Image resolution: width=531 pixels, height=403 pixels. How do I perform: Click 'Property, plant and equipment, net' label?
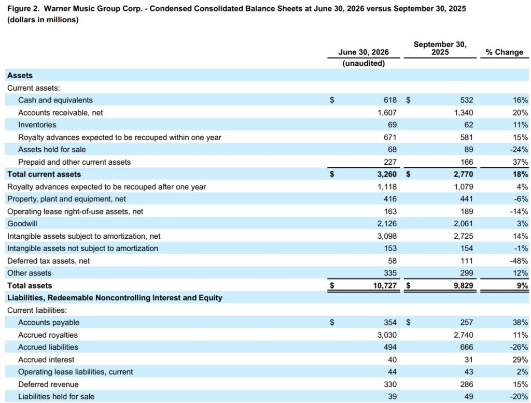tap(66, 199)
